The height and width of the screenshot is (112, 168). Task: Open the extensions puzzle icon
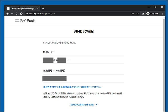143,14
